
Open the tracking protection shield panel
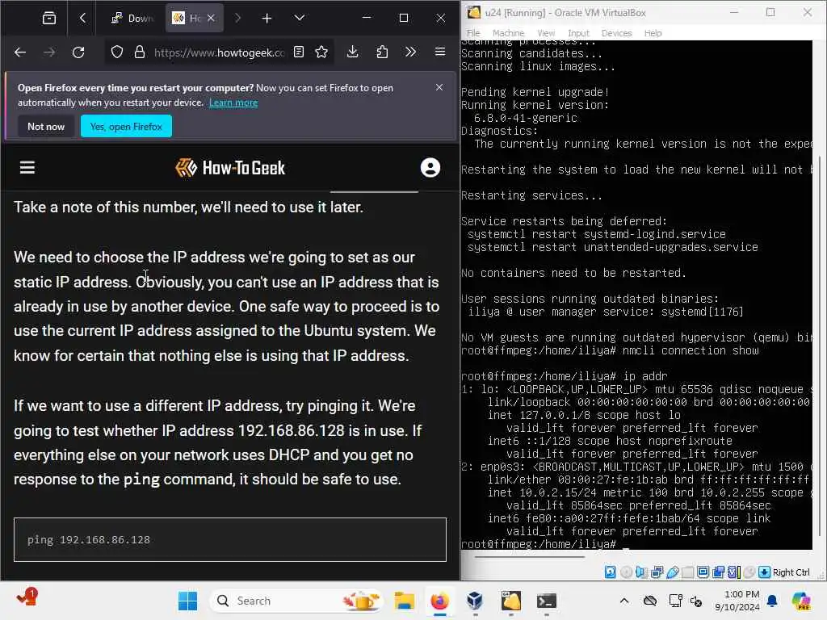click(x=116, y=52)
